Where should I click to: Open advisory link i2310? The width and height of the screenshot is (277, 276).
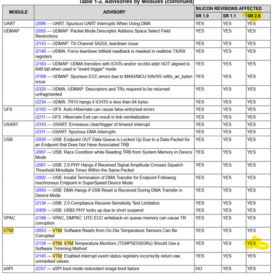click(41, 125)
